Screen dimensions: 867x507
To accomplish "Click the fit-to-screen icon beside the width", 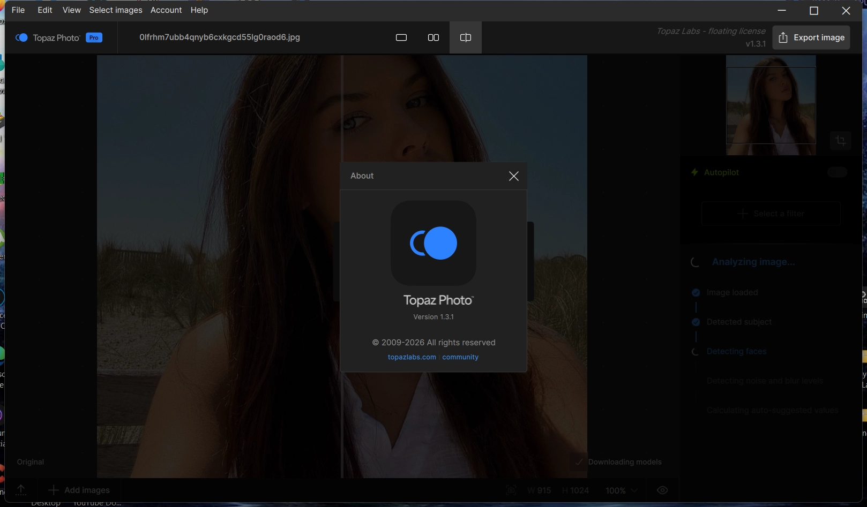I will (x=511, y=490).
